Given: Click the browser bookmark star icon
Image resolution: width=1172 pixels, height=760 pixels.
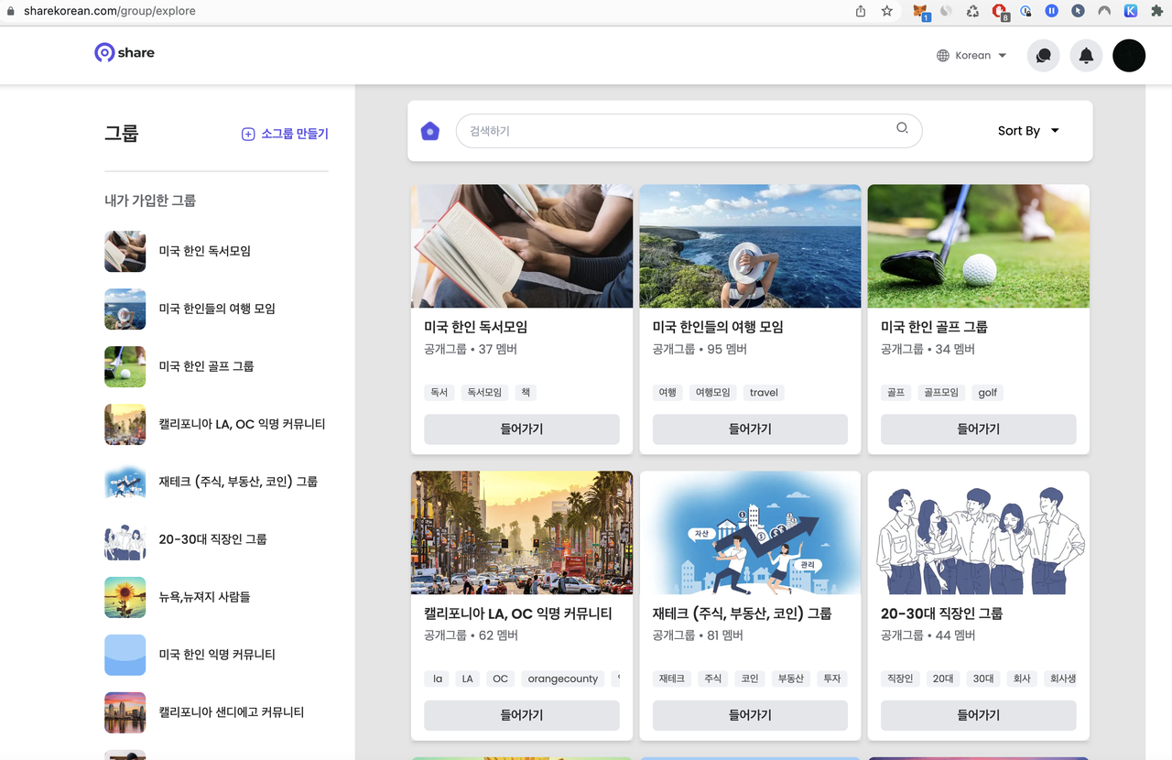Looking at the screenshot, I should pyautogui.click(x=886, y=11).
